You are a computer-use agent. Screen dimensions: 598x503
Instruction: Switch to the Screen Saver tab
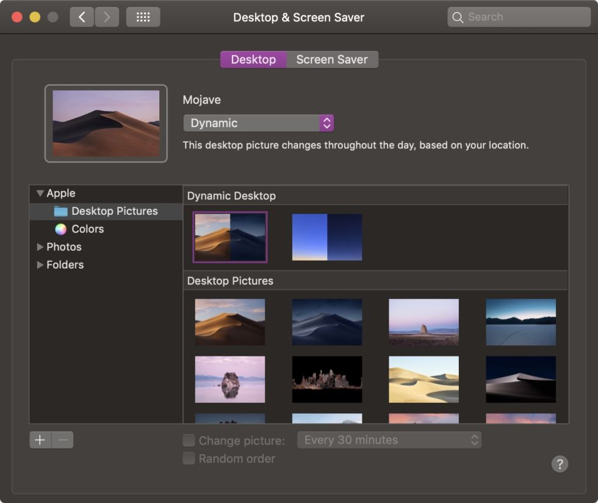point(333,59)
